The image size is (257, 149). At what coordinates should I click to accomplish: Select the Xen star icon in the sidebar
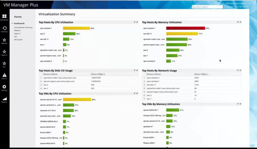tap(5, 63)
